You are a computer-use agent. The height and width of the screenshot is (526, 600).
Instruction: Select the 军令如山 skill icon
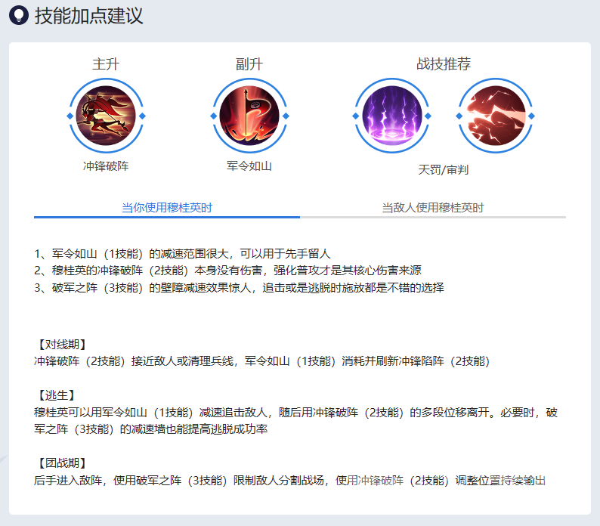pos(249,116)
